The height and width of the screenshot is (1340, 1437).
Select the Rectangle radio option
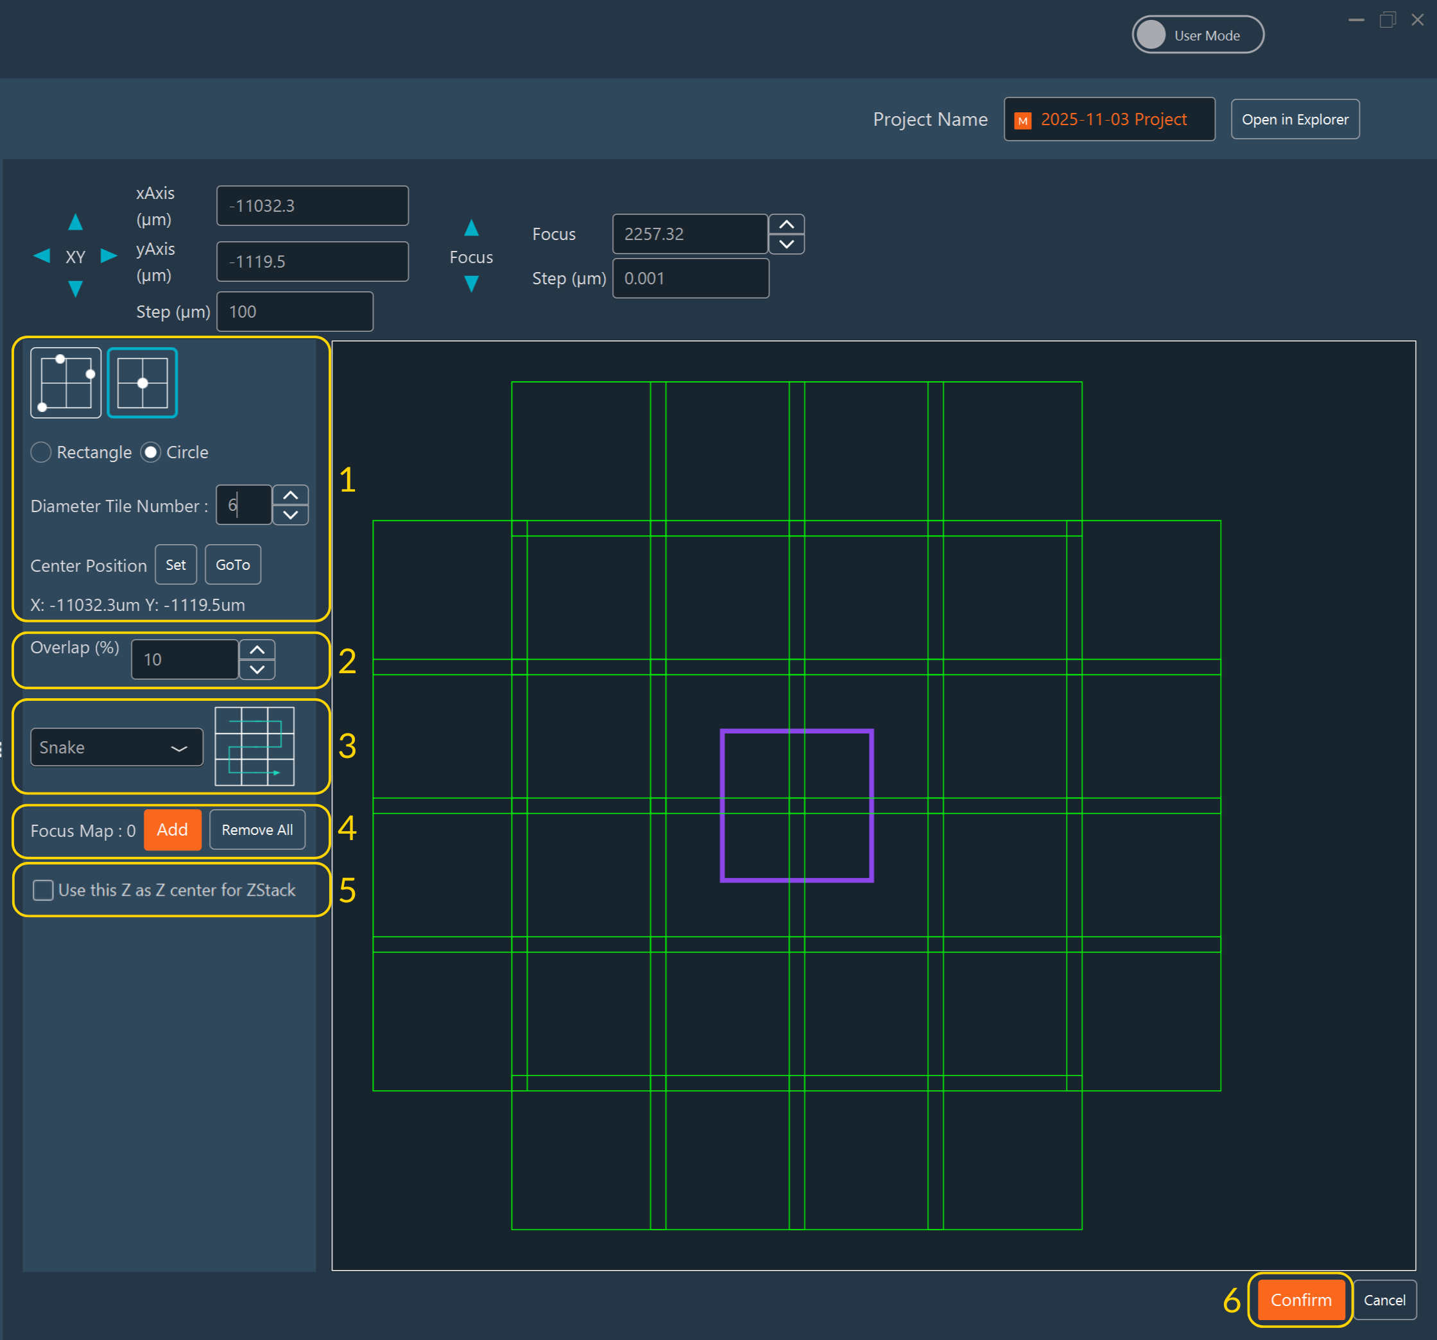[41, 452]
